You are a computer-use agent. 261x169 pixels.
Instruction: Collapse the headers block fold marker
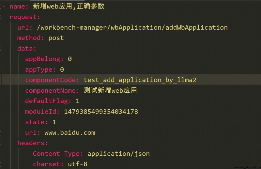[x=1, y=143]
